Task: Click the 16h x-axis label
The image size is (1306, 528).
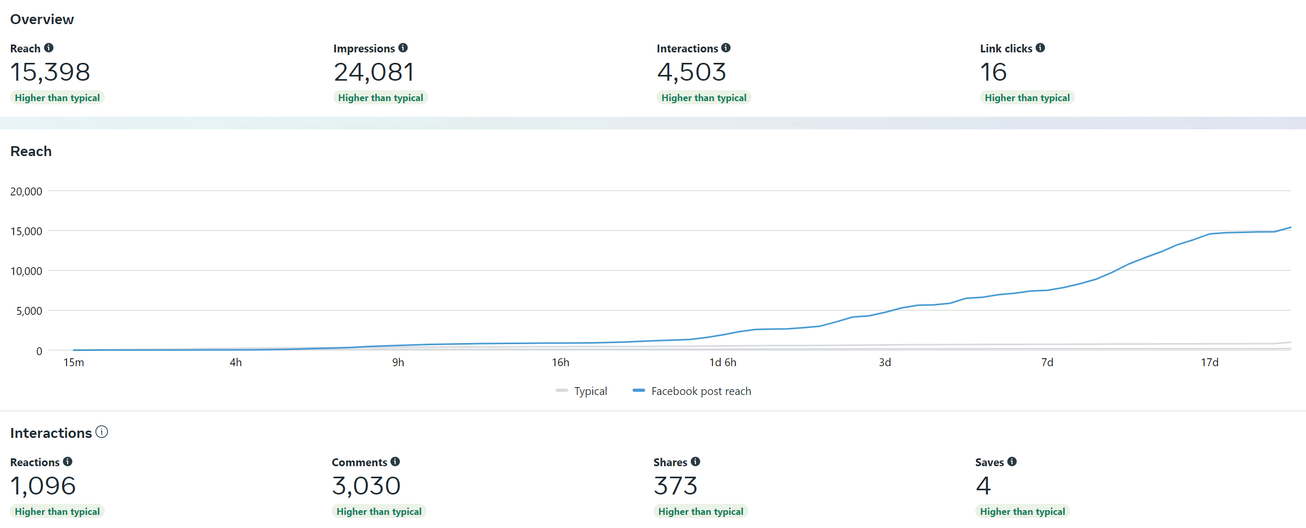Action: [x=560, y=362]
